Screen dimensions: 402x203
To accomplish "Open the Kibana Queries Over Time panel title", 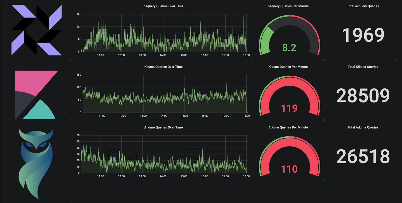I will [x=164, y=67].
